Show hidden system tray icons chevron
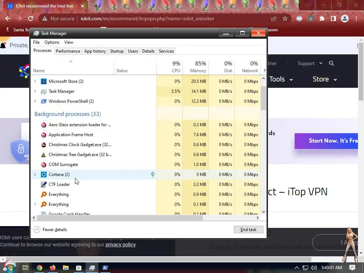This screenshot has width=364, height=273. (297, 268)
